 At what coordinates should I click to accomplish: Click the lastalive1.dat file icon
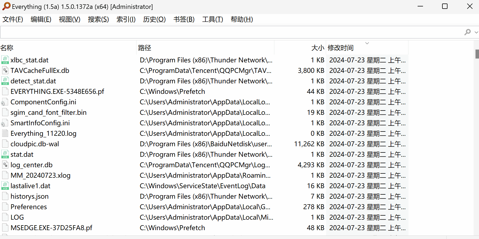tap(5, 186)
